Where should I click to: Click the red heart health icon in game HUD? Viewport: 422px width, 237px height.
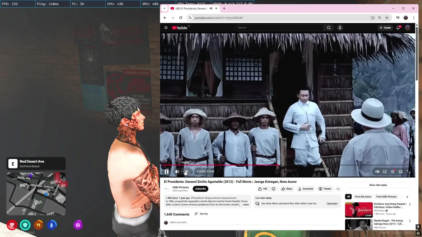pyautogui.click(x=12, y=225)
